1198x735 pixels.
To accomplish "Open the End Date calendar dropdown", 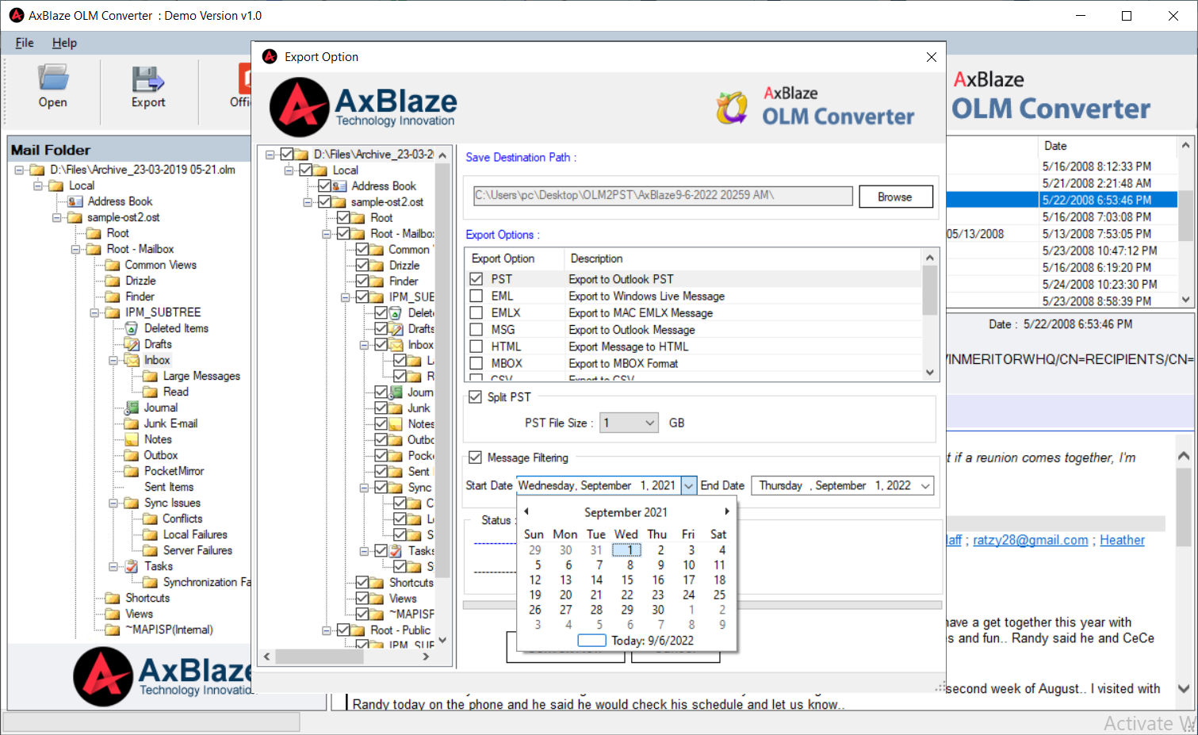I will pos(925,485).
